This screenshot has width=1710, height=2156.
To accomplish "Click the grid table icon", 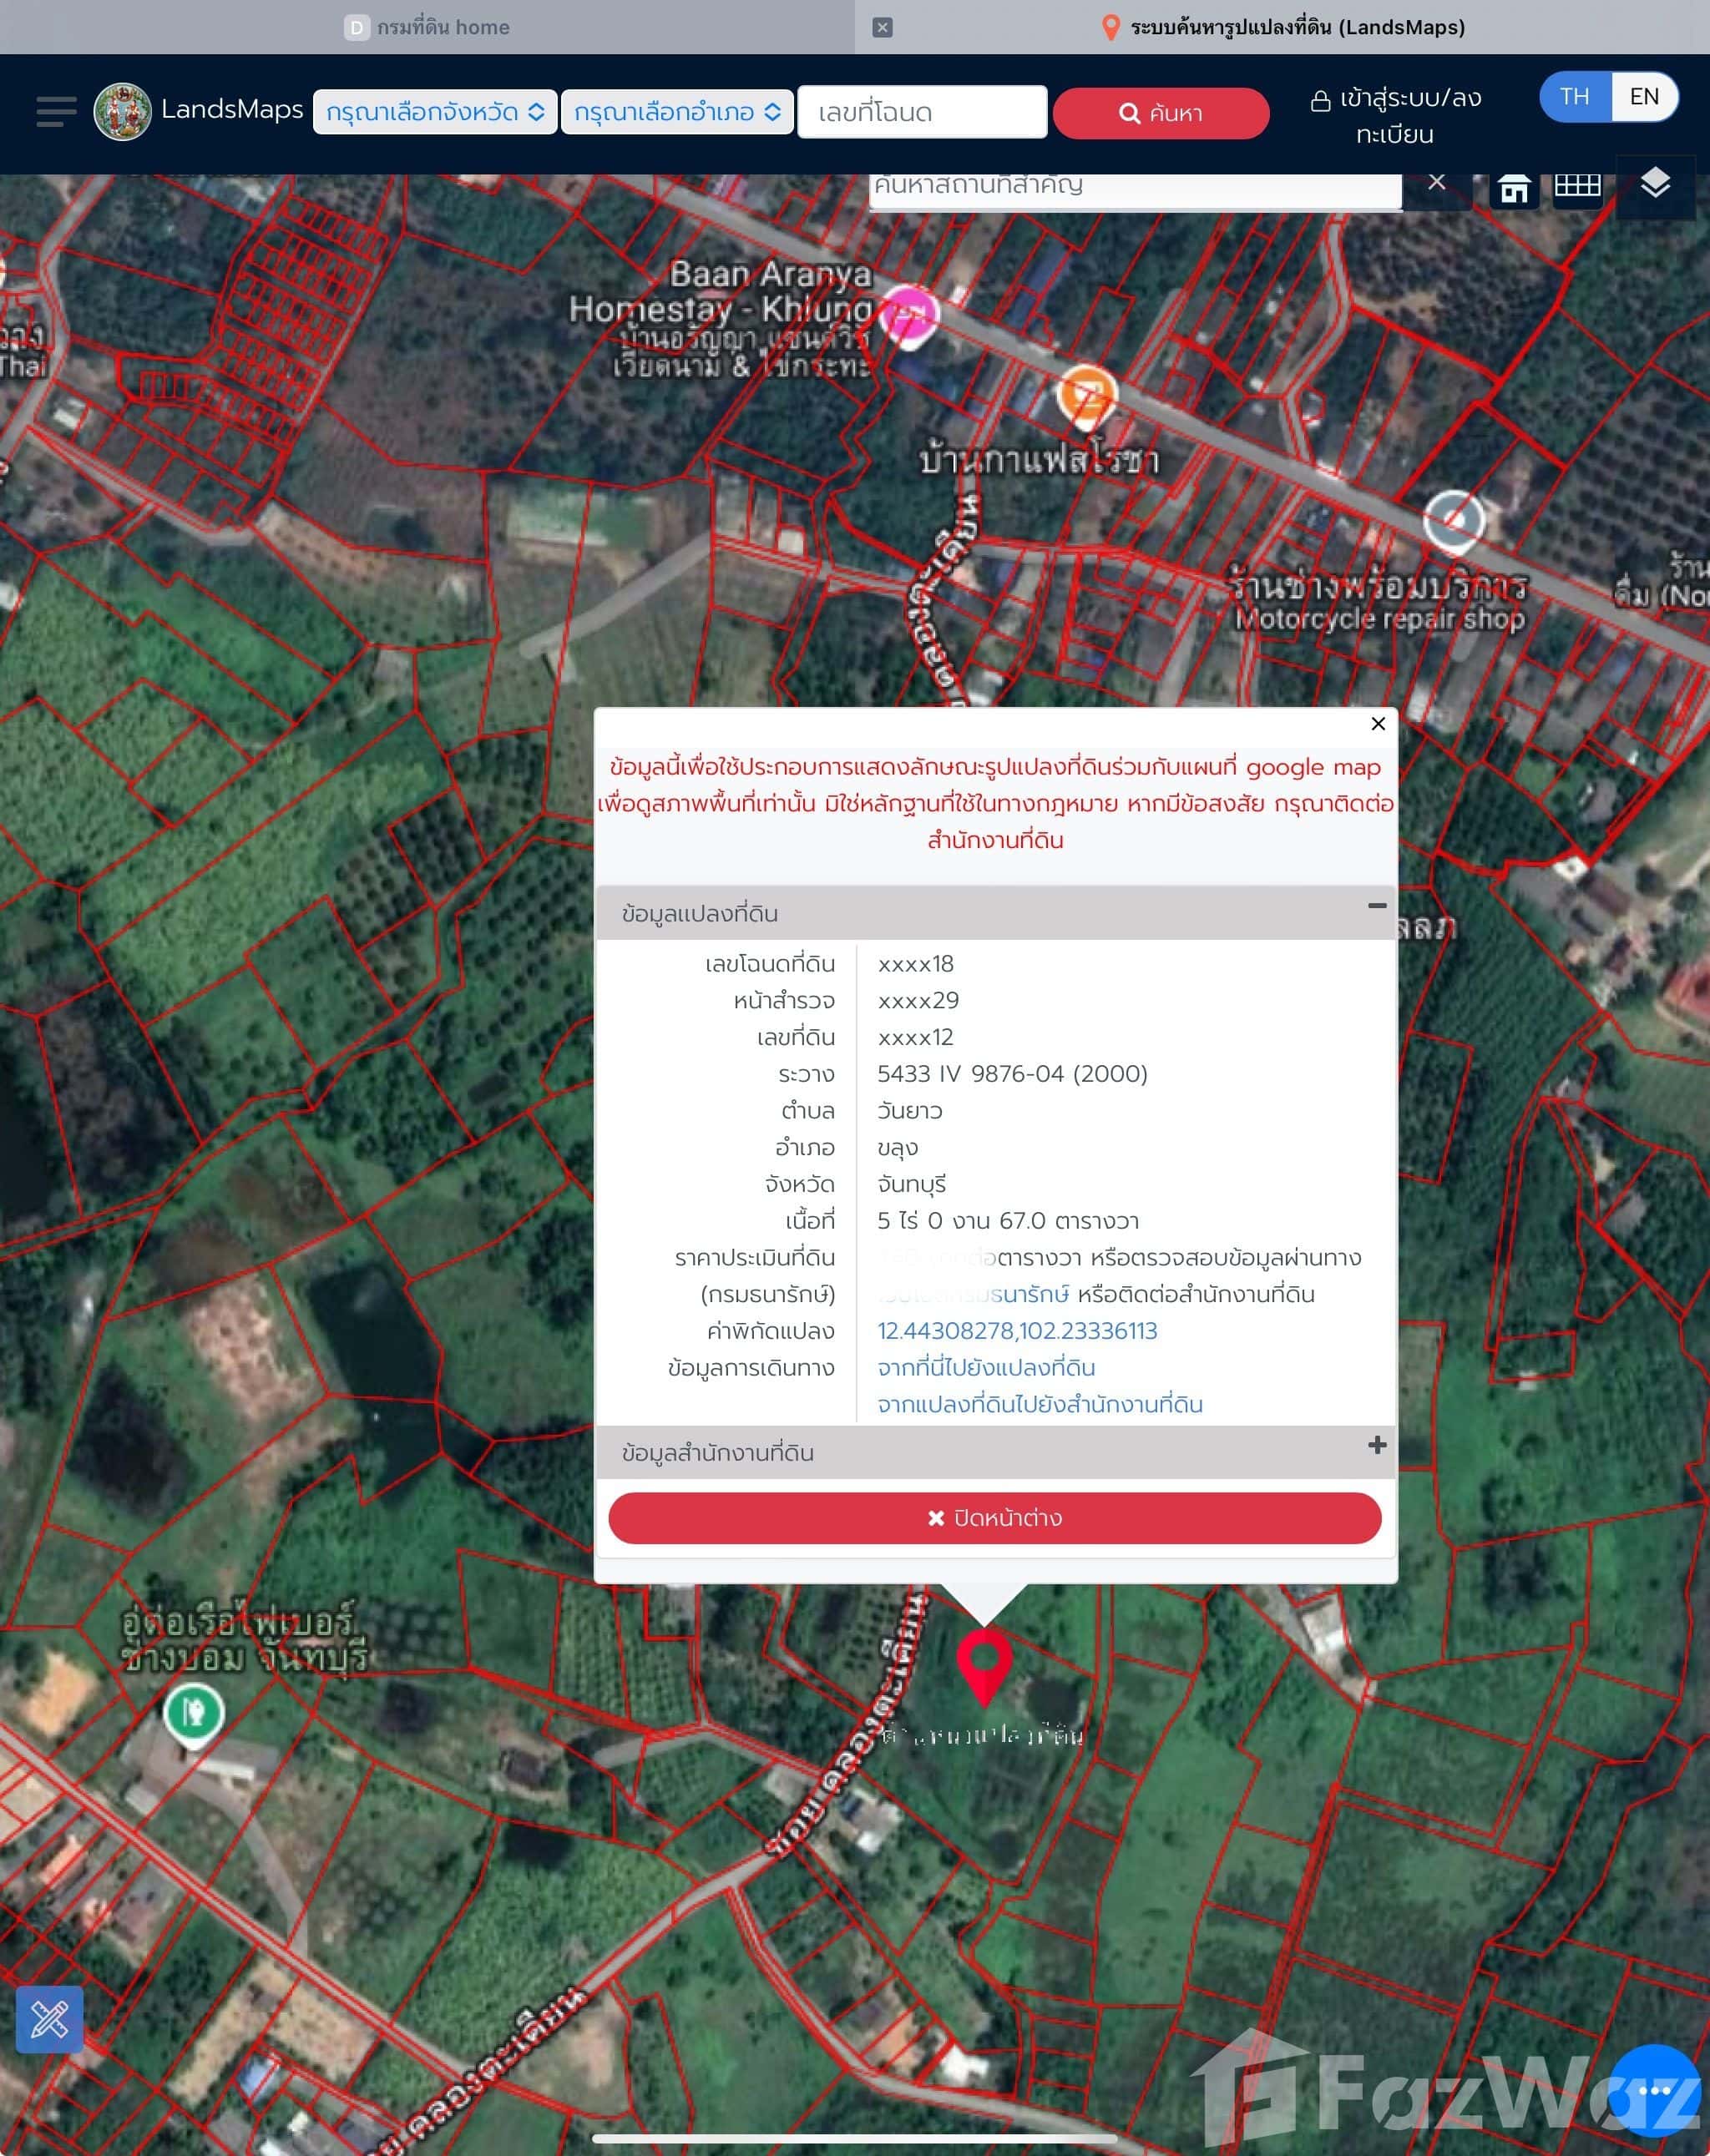I will 1577,185.
